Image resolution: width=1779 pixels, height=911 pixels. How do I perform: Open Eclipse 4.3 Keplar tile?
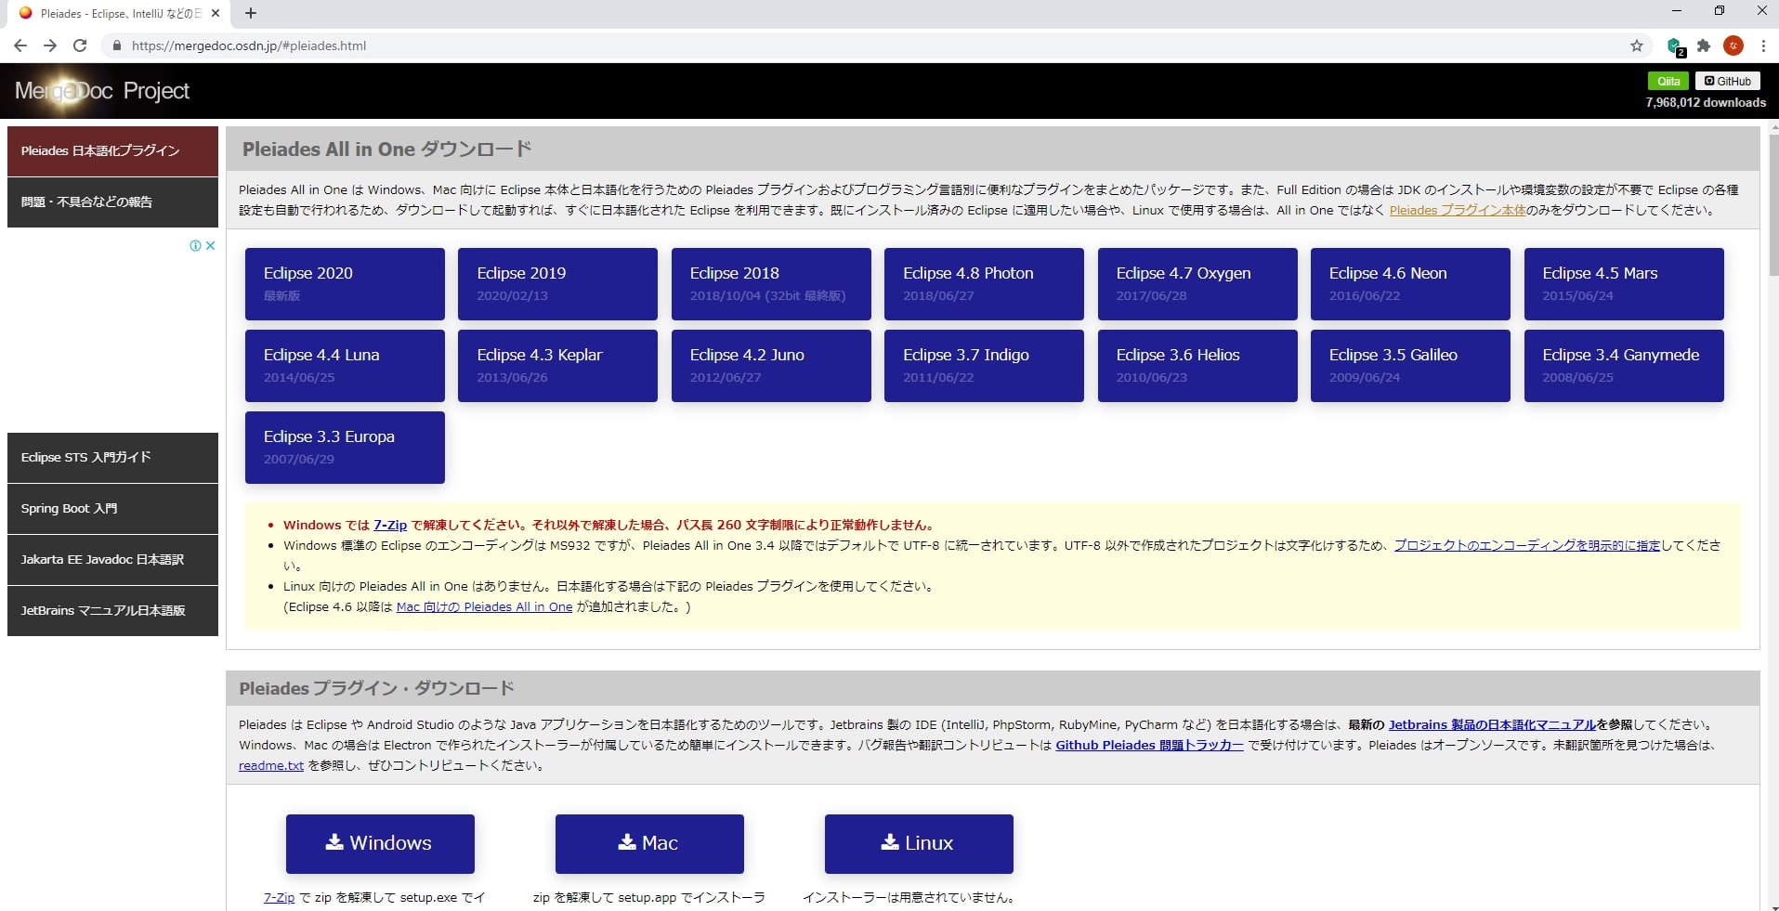557,365
